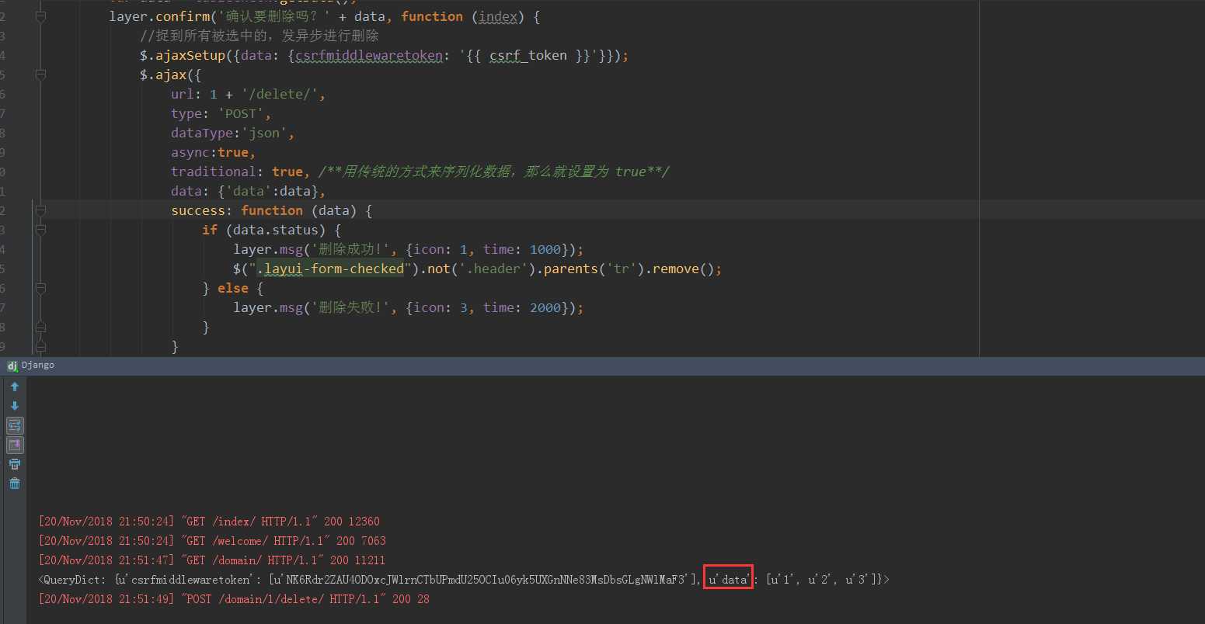This screenshot has width=1205, height=624.
Task: Collapse the else block fold marker
Action: click(40, 288)
